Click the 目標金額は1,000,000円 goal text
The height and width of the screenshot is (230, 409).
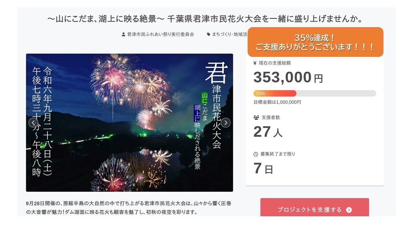click(277, 102)
